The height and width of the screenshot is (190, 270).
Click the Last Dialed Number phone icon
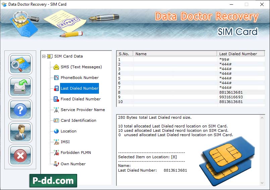[56, 88]
